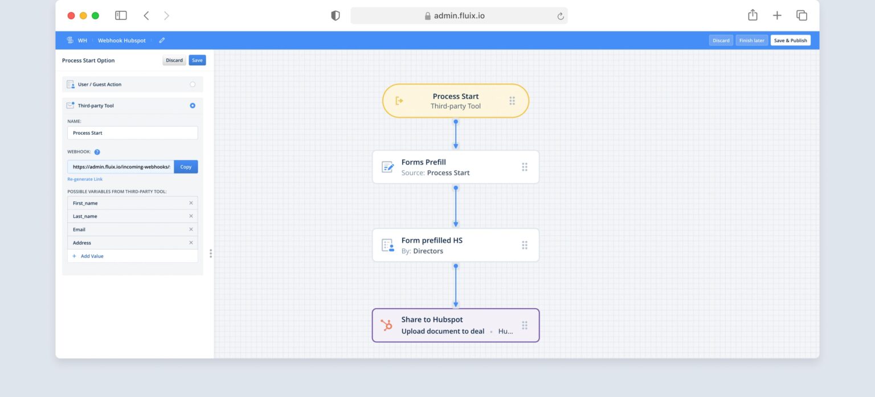Toggle the Safari sidebar icon
Image resolution: width=875 pixels, height=397 pixels.
point(121,15)
